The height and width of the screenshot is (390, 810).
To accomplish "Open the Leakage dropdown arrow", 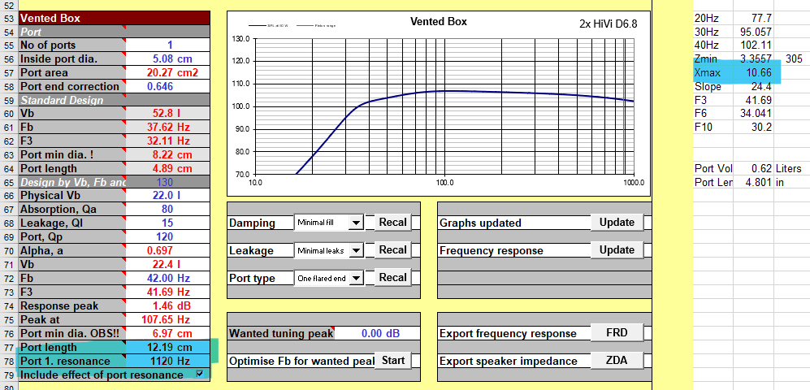I will pos(356,250).
